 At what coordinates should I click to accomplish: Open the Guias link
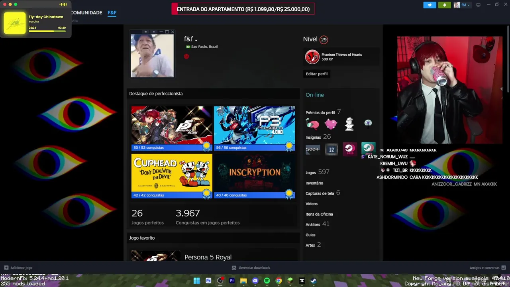tap(310, 235)
